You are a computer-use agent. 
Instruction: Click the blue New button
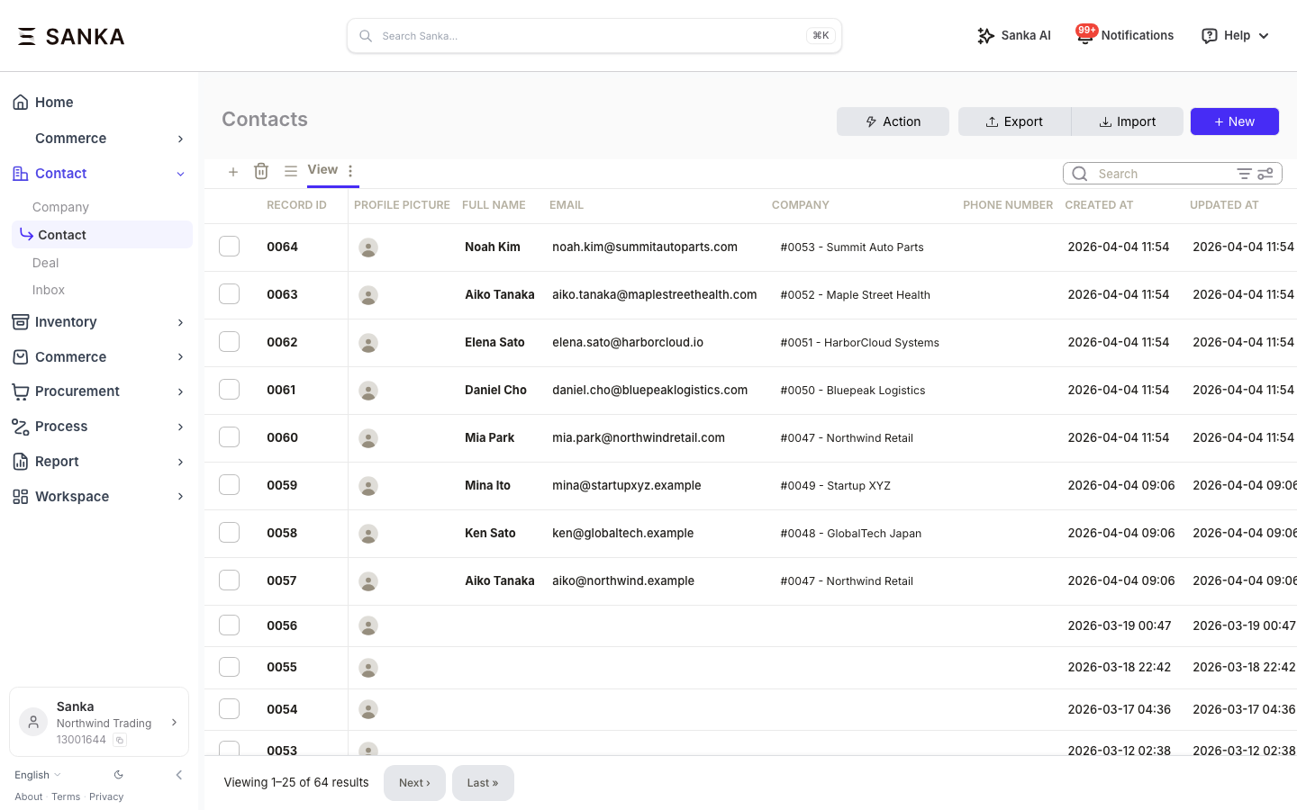coord(1234,121)
